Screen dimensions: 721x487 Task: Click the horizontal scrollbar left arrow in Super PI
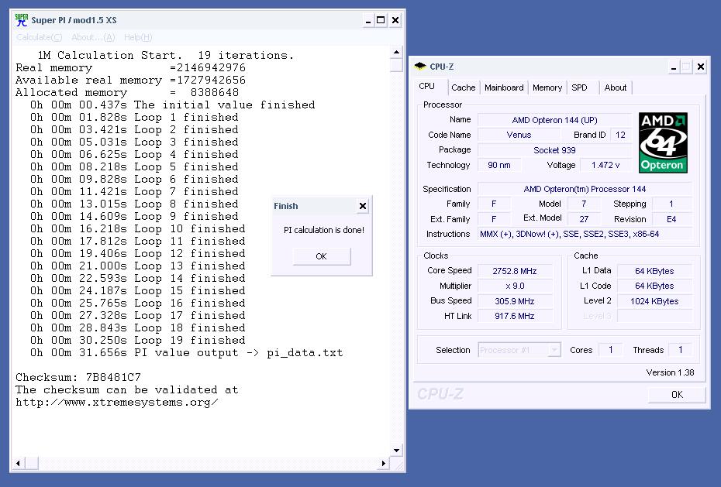coord(18,463)
